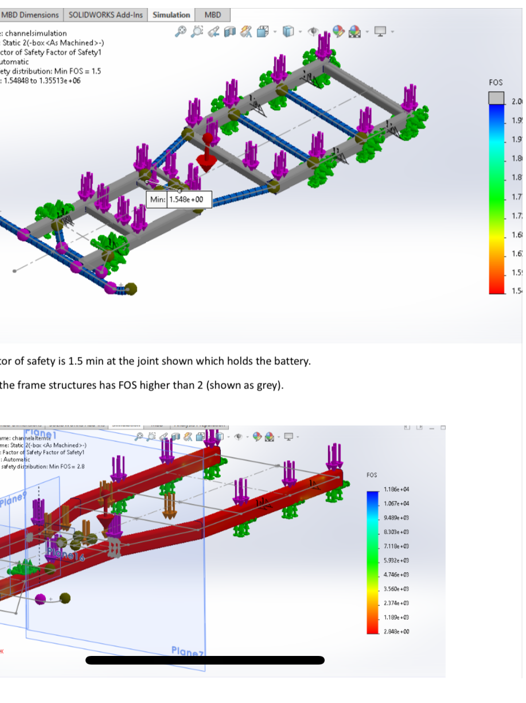Viewport: 526px width, 703px height.
Task: Click Previous View icon in lower screenshot toolbar
Action: coord(164,436)
